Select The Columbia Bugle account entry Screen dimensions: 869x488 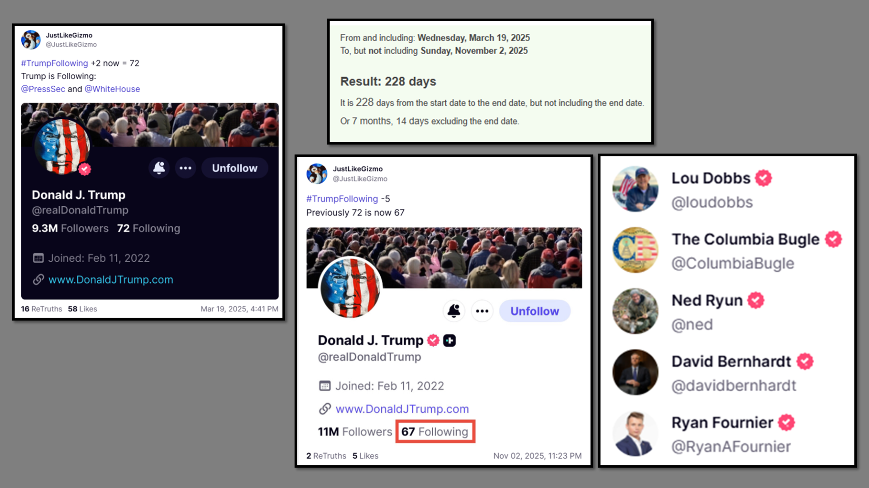(727, 250)
